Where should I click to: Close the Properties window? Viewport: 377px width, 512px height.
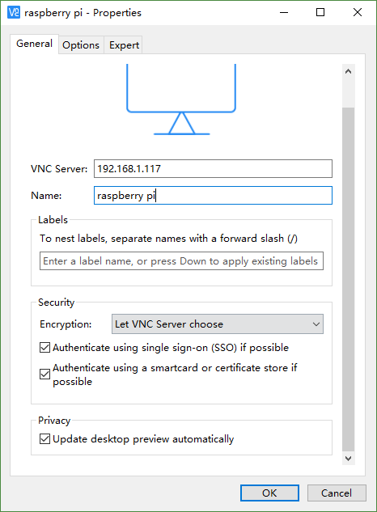[358, 12]
